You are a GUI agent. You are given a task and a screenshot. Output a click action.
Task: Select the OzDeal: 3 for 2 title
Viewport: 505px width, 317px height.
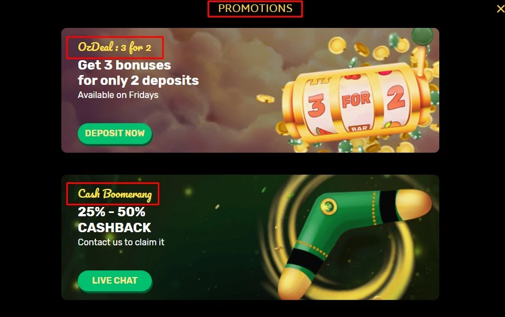[114, 47]
